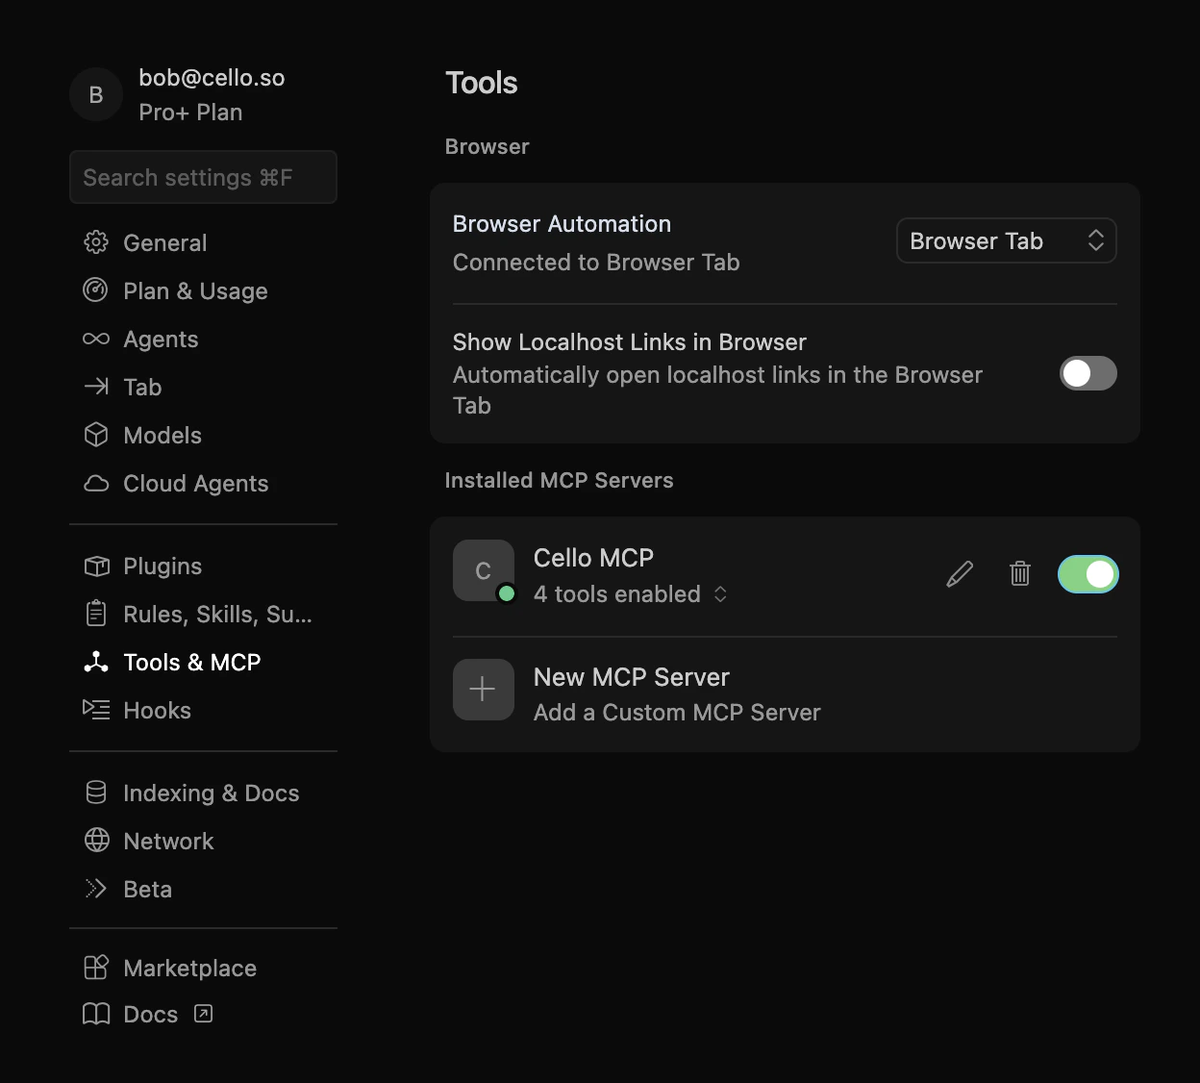Enable Show Localhost Links in Browser
The height and width of the screenshot is (1083, 1200).
[1087, 373]
